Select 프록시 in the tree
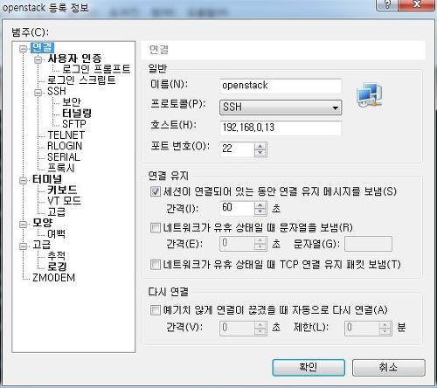 (61, 168)
